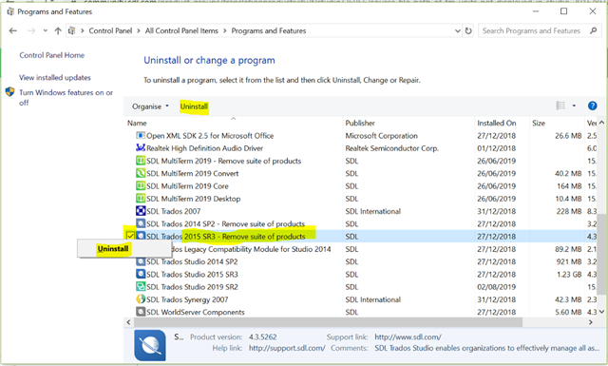Image resolution: width=608 pixels, height=366 pixels.
Task: Click the large SDL Trados details icon
Action: [150, 345]
